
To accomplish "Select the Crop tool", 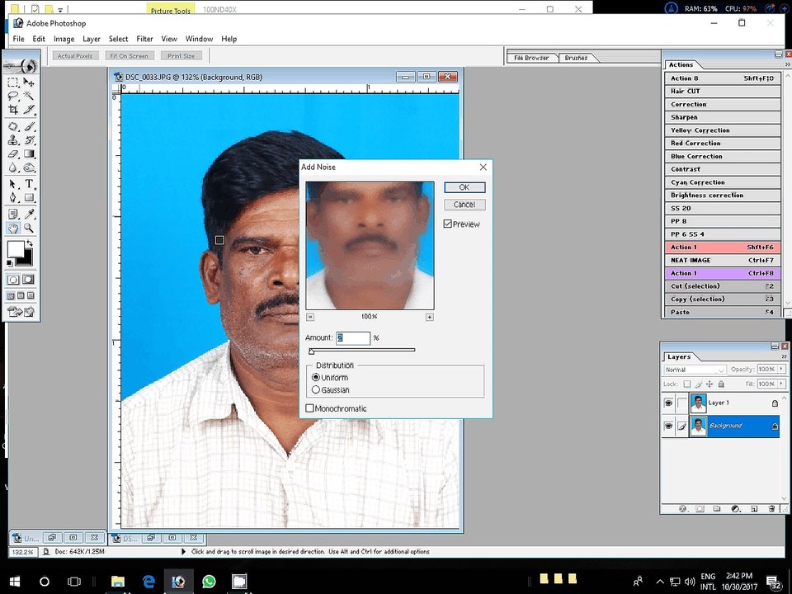I will click(x=13, y=110).
